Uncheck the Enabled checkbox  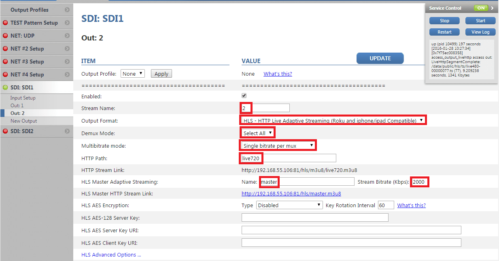244,96
